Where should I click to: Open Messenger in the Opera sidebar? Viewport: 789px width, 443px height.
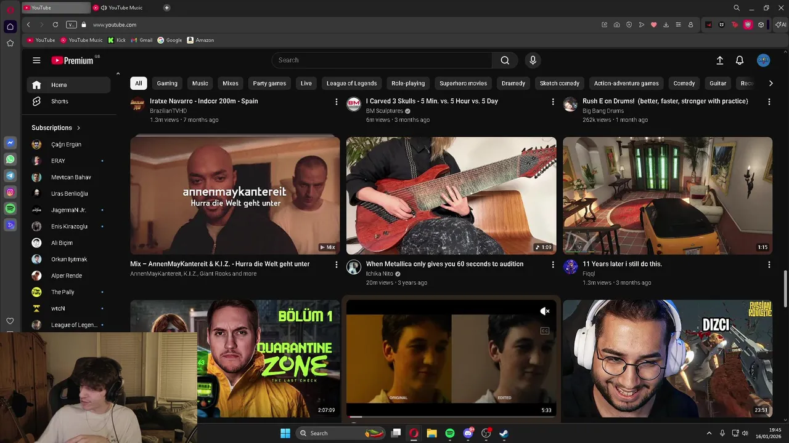pos(10,143)
